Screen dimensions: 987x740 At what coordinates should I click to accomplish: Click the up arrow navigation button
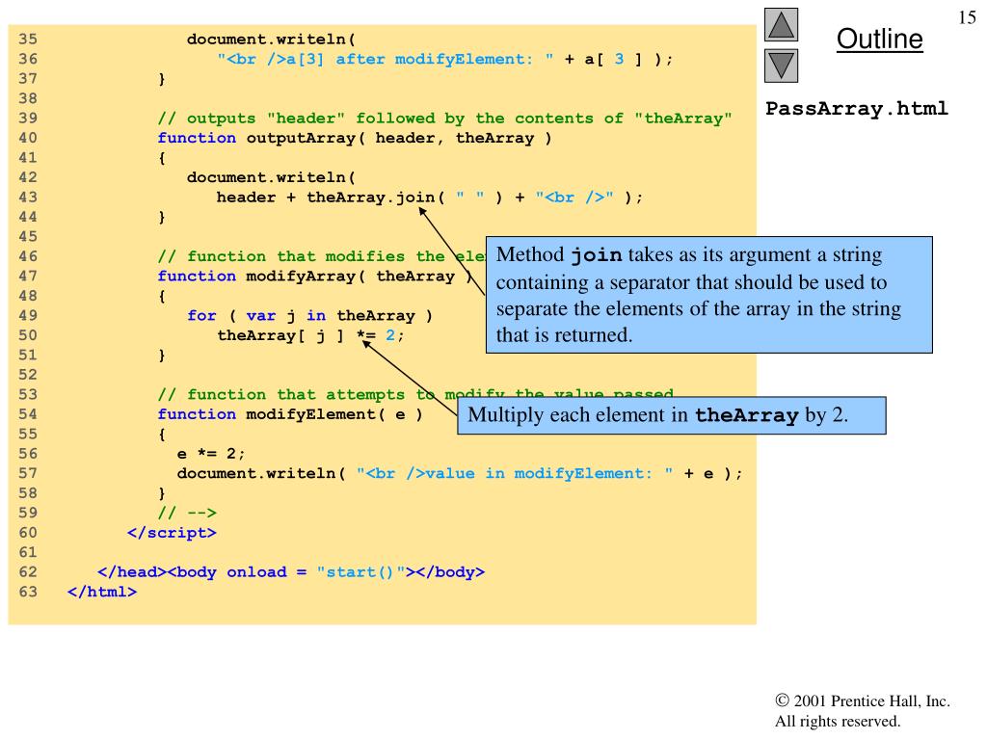tap(781, 24)
